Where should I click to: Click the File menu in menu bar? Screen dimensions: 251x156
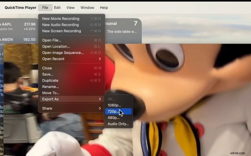pyautogui.click(x=45, y=8)
